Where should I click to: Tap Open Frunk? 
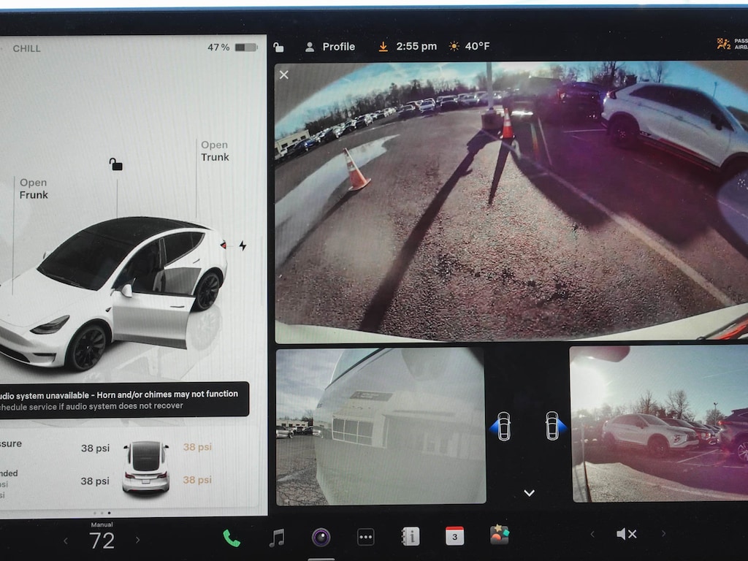34,188
